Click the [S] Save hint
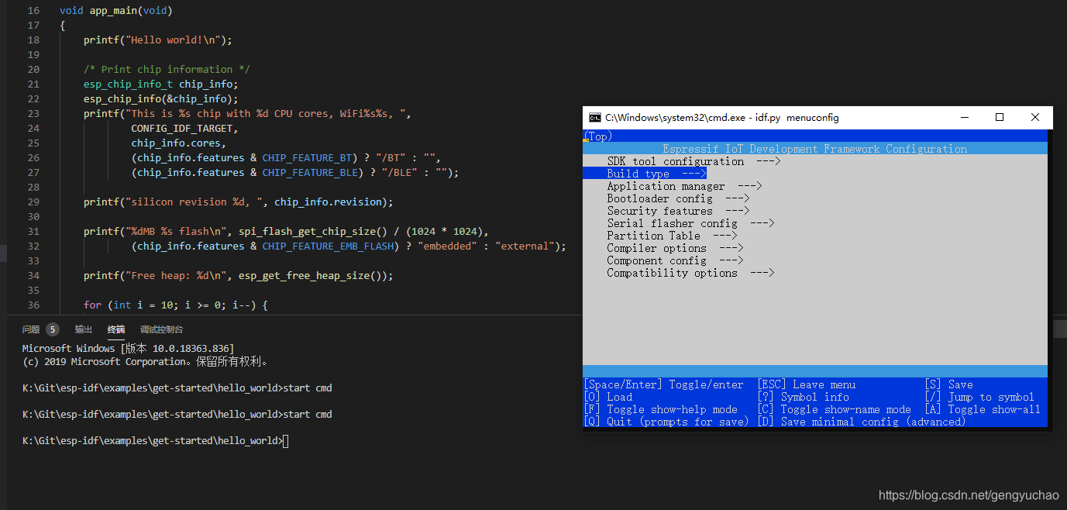Viewport: 1067px width, 510px height. [948, 384]
